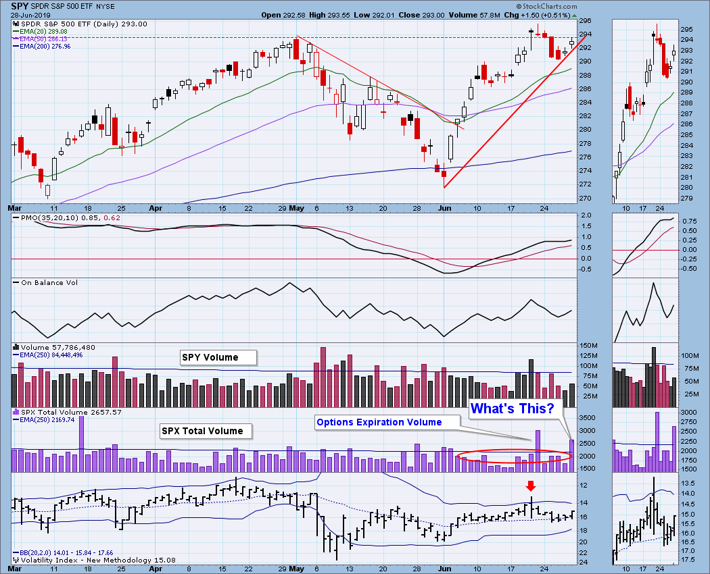Click the High 293.55 value
Screen dimensions: 710x574
[329, 15]
